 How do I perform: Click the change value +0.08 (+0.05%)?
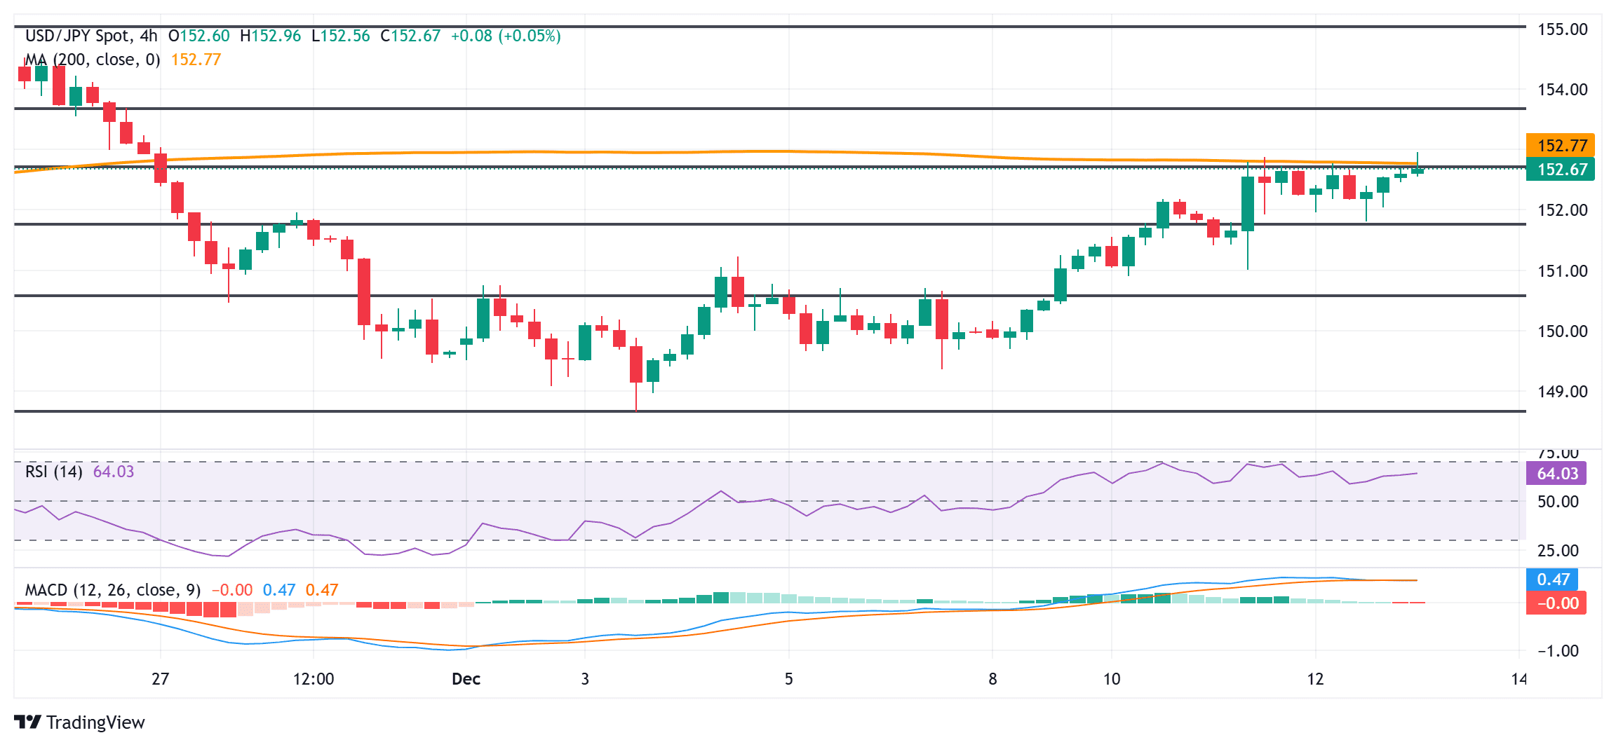click(x=506, y=36)
